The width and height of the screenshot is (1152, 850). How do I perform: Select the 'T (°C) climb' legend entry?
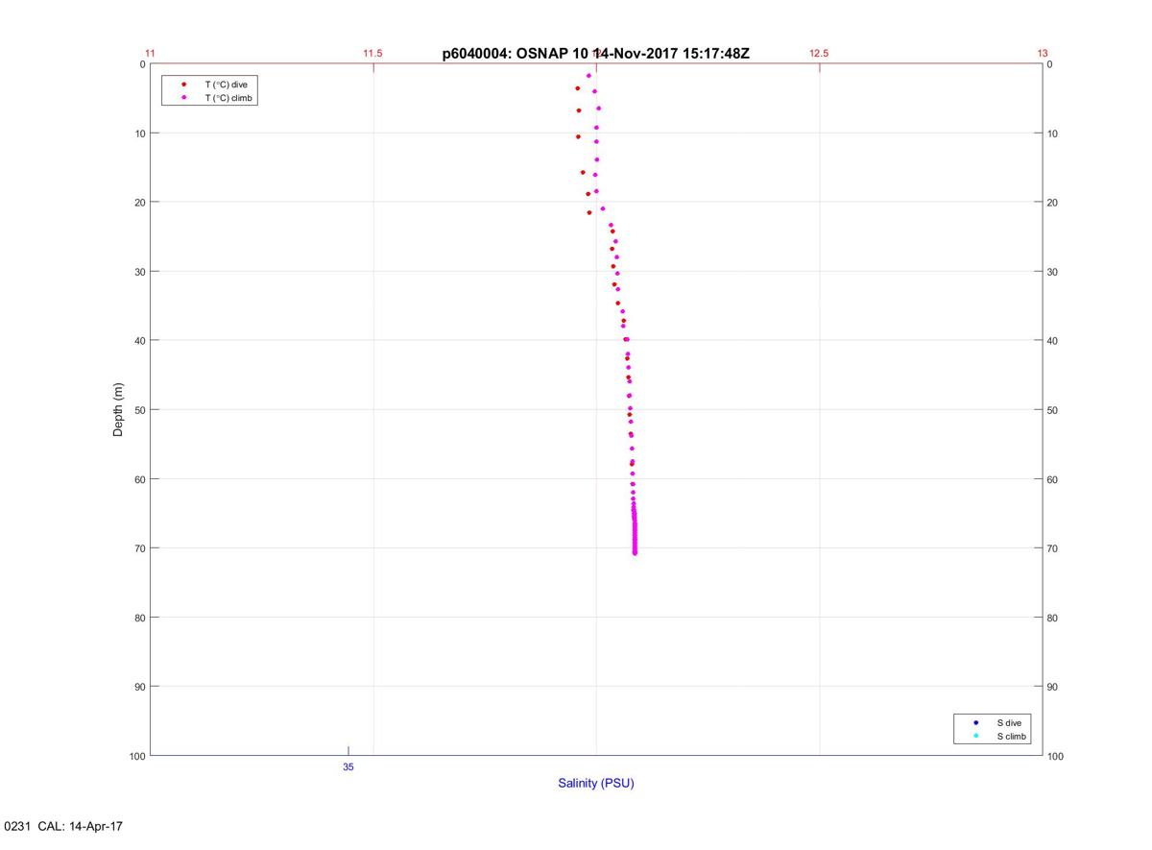[x=228, y=98]
